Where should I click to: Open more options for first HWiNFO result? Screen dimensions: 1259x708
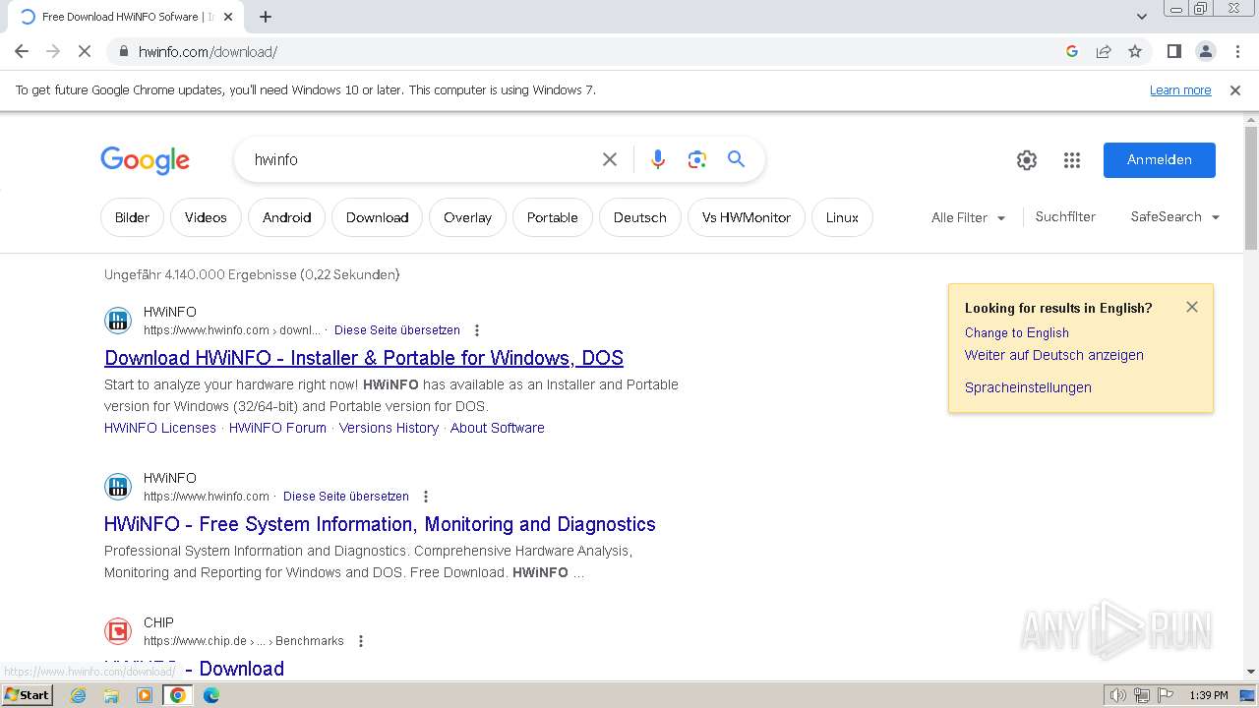(477, 330)
